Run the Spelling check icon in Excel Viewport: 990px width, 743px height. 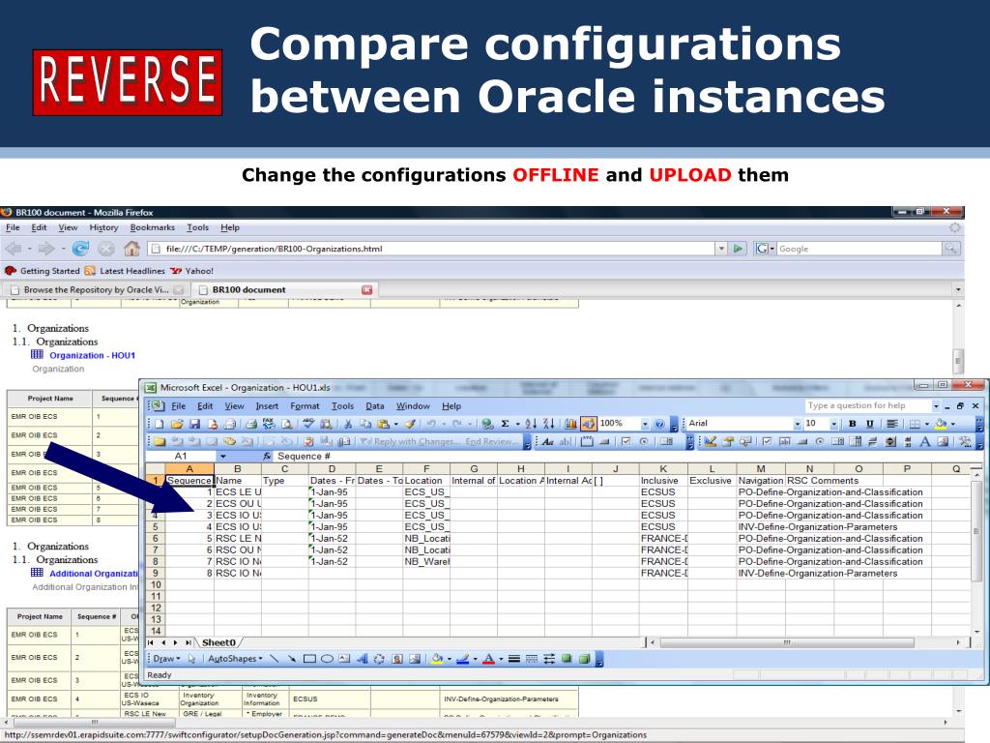308,424
